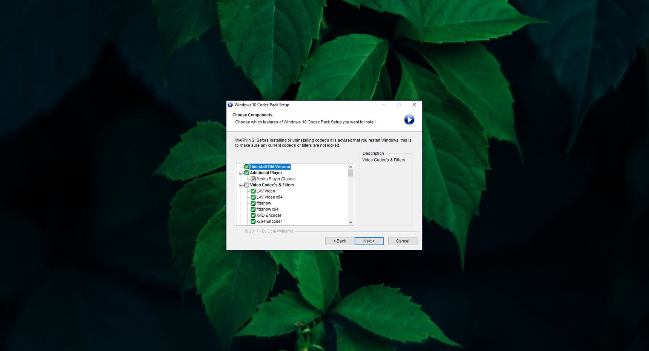Collapse the Video Codec's & Filters node
Image resolution: width=649 pixels, height=351 pixels.
(241, 185)
